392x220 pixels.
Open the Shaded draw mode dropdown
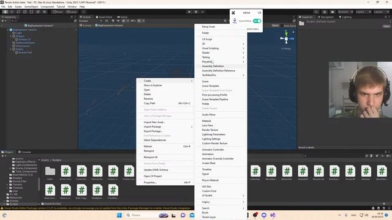(91, 21)
